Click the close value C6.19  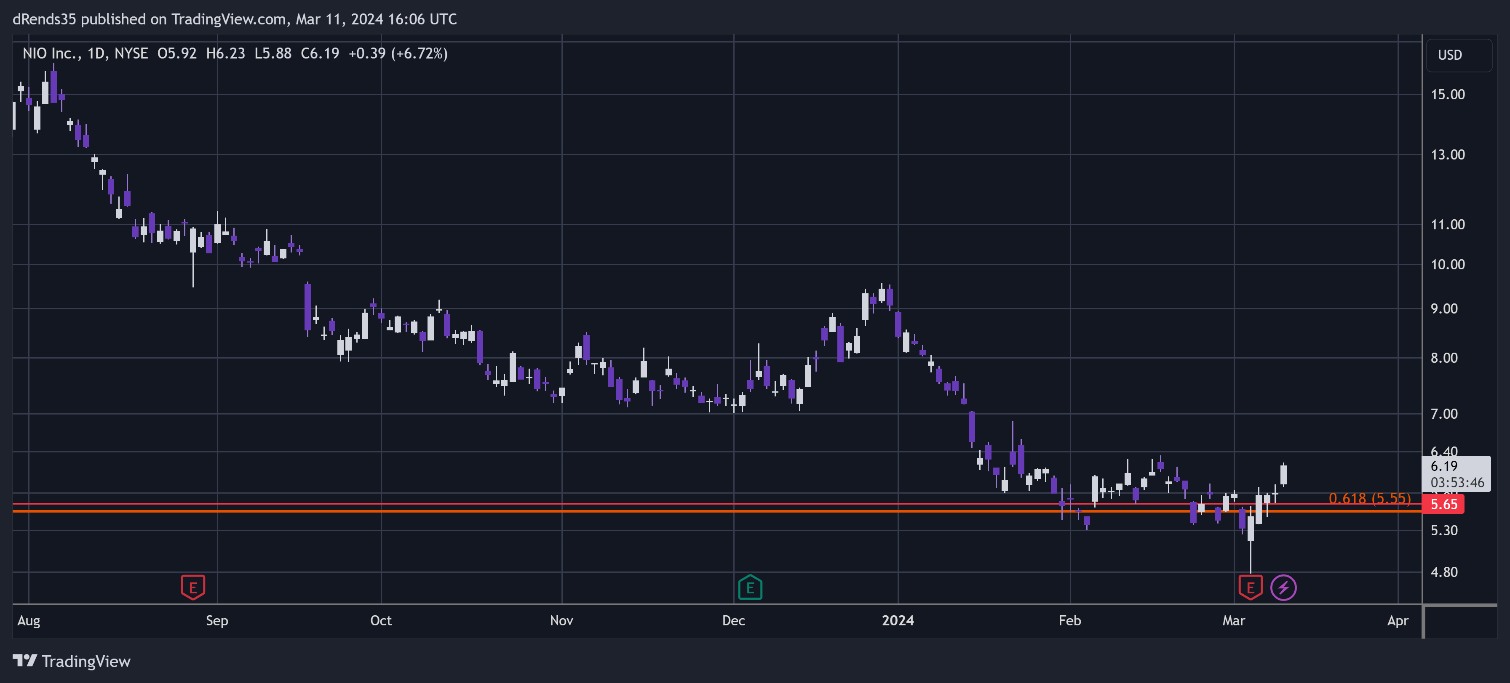[x=319, y=53]
